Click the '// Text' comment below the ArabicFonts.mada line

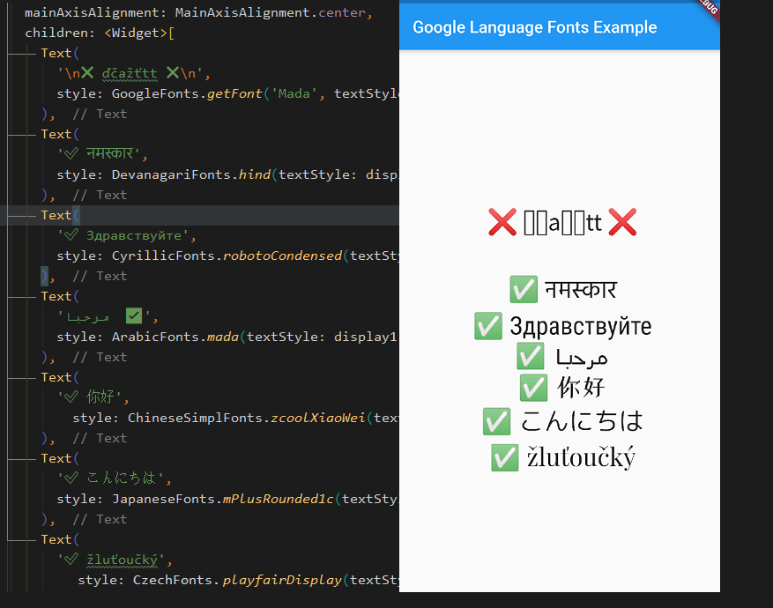[x=100, y=357]
